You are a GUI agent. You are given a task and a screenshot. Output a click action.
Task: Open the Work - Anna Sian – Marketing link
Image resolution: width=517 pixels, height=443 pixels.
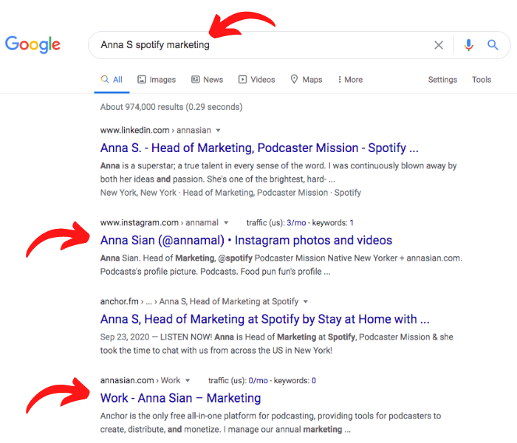[180, 398]
